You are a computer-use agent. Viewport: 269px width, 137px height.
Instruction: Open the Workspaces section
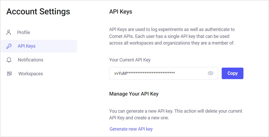tap(31, 74)
